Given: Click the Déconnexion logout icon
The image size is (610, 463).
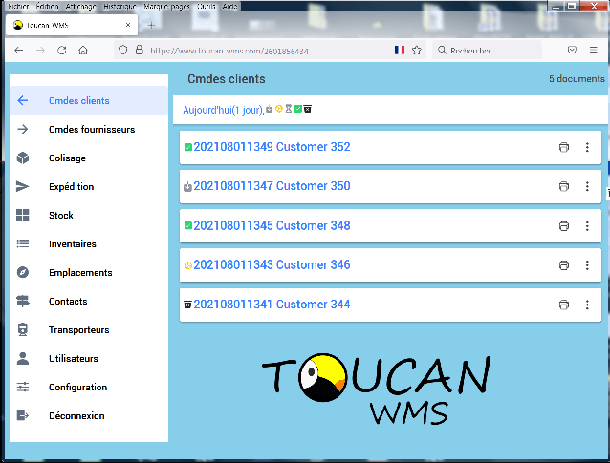Looking at the screenshot, I should tap(23, 415).
